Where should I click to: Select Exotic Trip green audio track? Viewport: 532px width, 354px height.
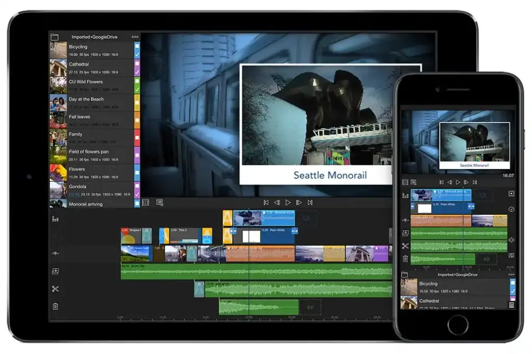[x=257, y=272]
